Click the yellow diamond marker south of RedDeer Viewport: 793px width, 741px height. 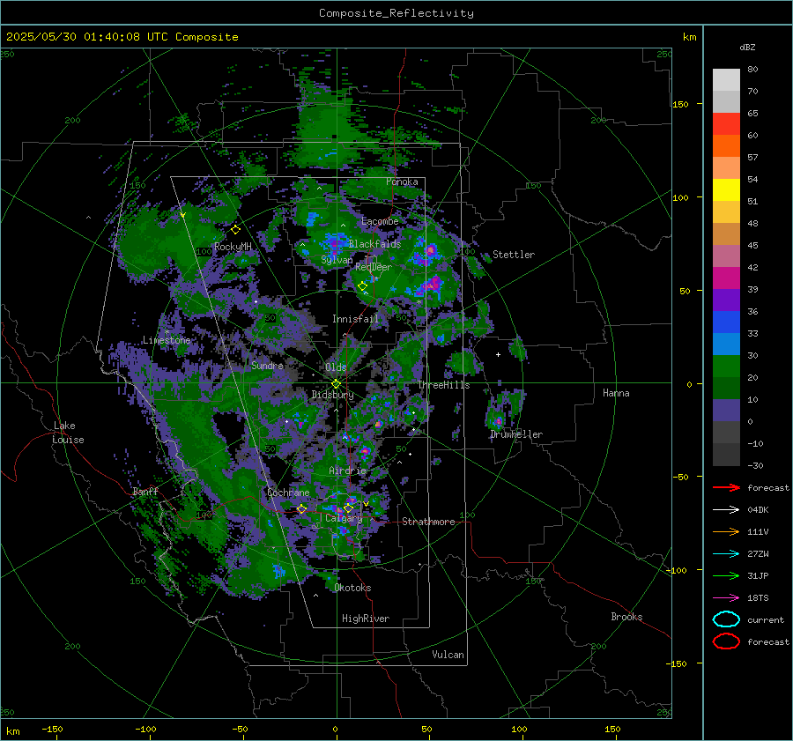pos(362,286)
